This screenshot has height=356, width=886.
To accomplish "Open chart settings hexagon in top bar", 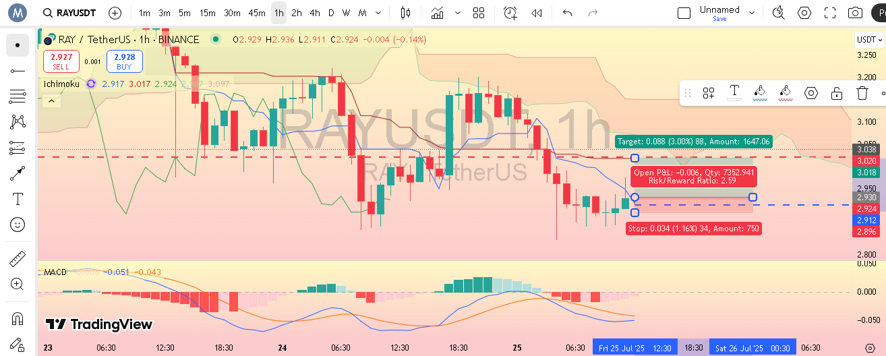I will [x=804, y=13].
